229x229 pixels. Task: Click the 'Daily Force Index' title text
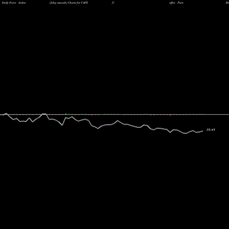(14, 3)
